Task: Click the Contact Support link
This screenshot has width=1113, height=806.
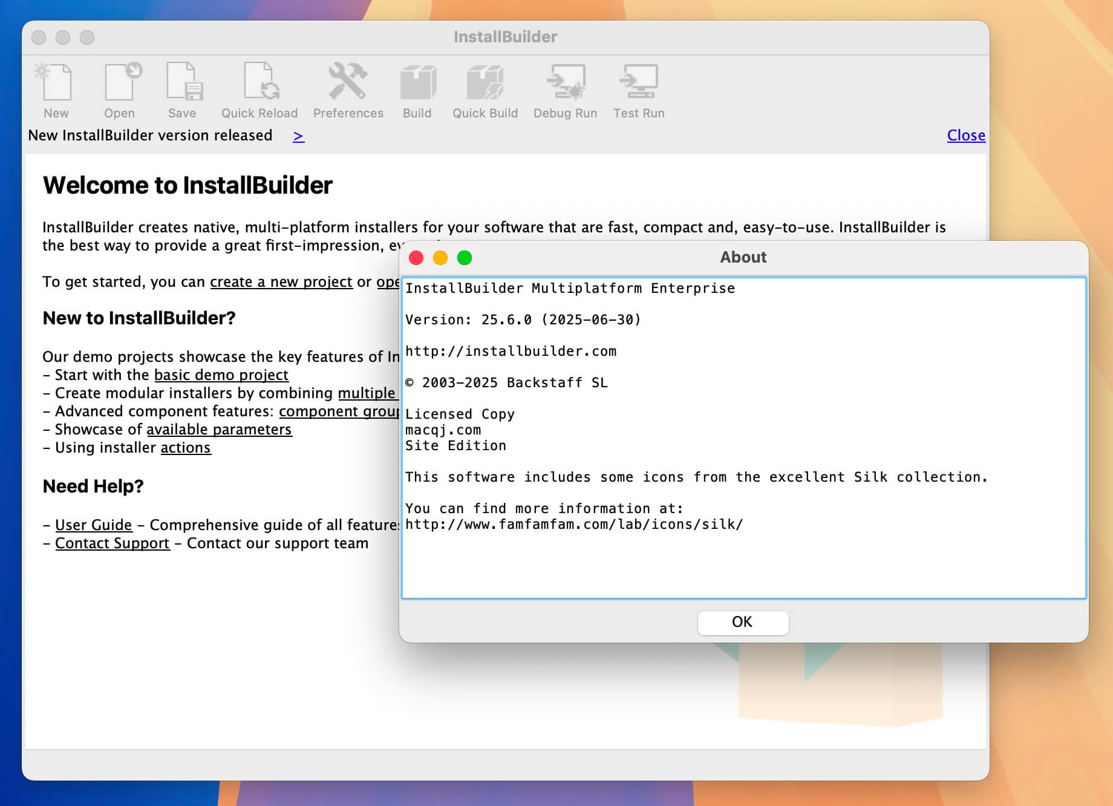Action: pos(112,543)
